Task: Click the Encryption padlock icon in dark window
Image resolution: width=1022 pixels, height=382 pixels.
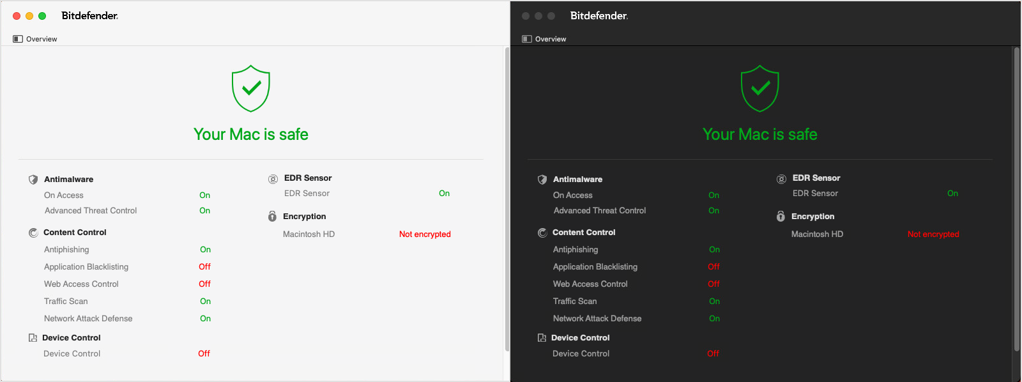Action: [x=781, y=217]
